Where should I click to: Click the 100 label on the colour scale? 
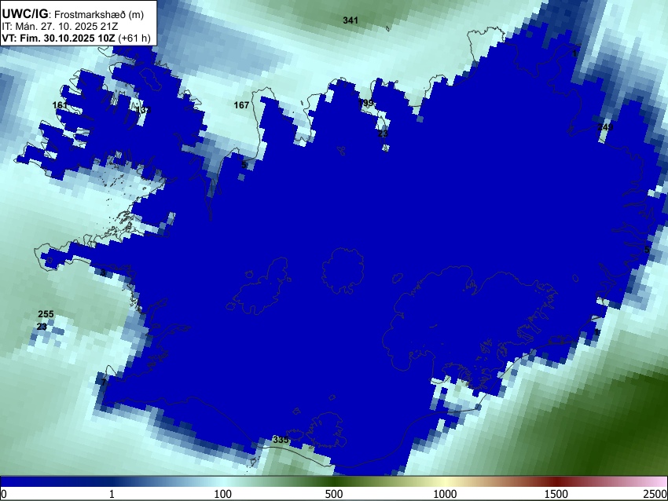pos(222,494)
